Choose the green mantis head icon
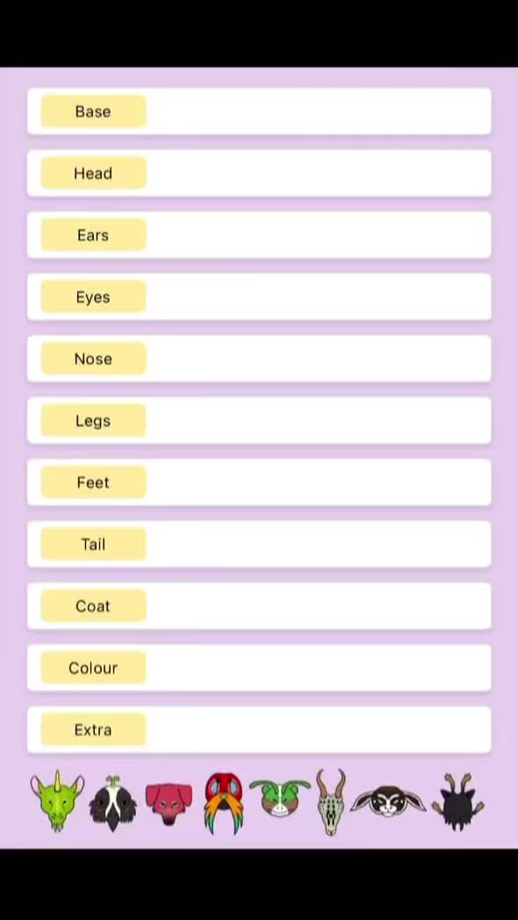Image resolution: width=518 pixels, height=920 pixels. pos(280,798)
